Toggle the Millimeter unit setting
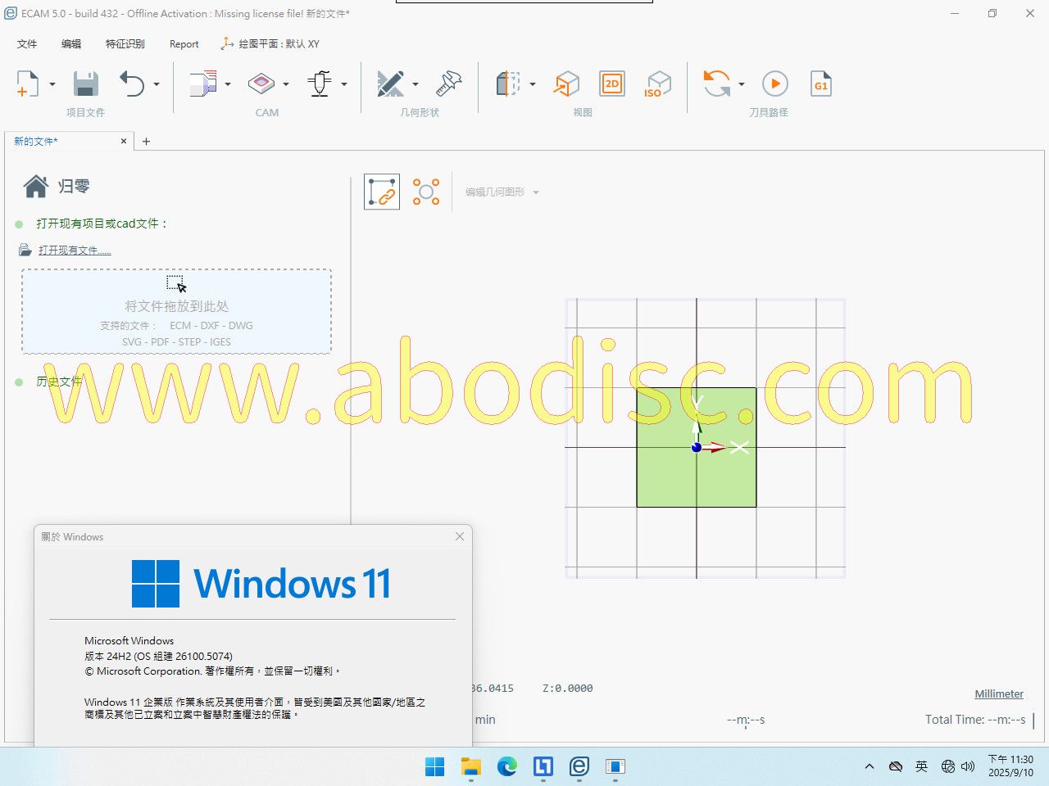The height and width of the screenshot is (786, 1049). pos(998,693)
